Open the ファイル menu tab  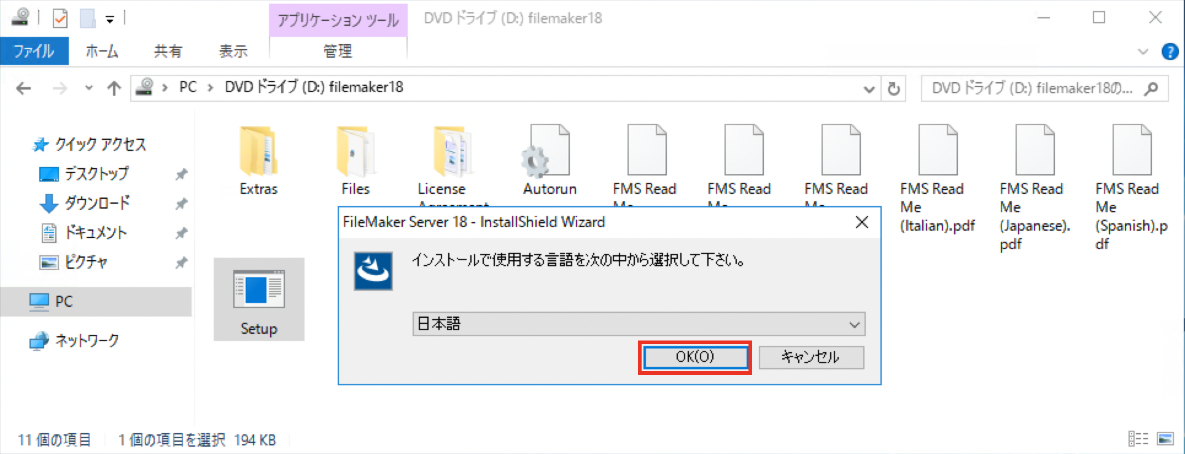pos(34,52)
